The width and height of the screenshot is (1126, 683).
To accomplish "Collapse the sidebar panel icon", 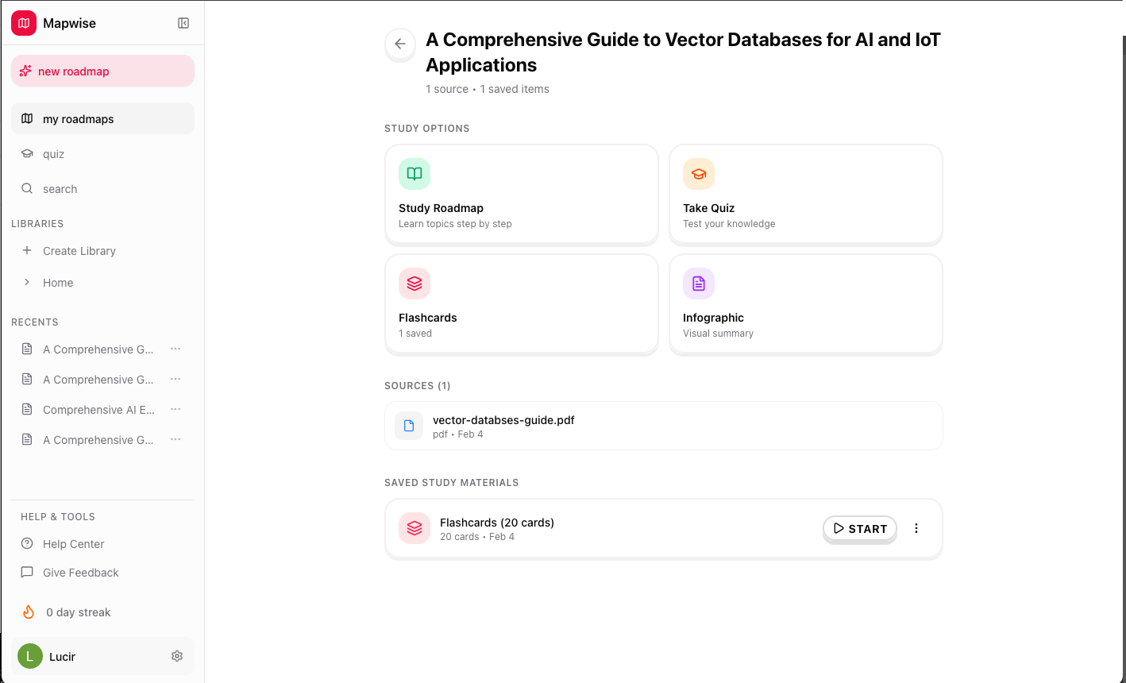I will 183,23.
